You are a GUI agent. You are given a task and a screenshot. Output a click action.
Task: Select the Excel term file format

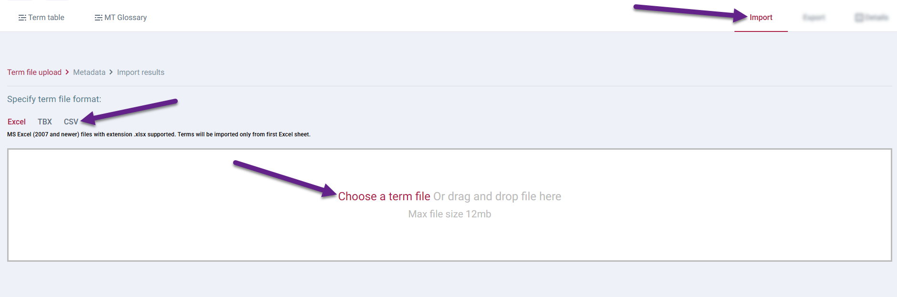click(x=16, y=122)
